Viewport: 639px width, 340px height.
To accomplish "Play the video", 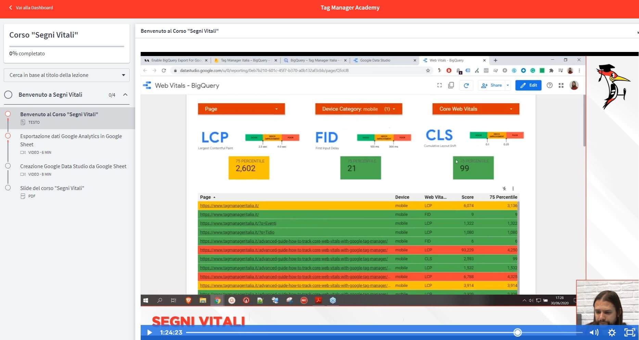I will pyautogui.click(x=150, y=332).
